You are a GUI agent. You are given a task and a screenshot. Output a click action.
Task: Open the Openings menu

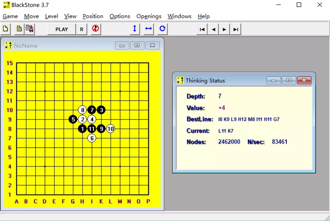tap(149, 16)
